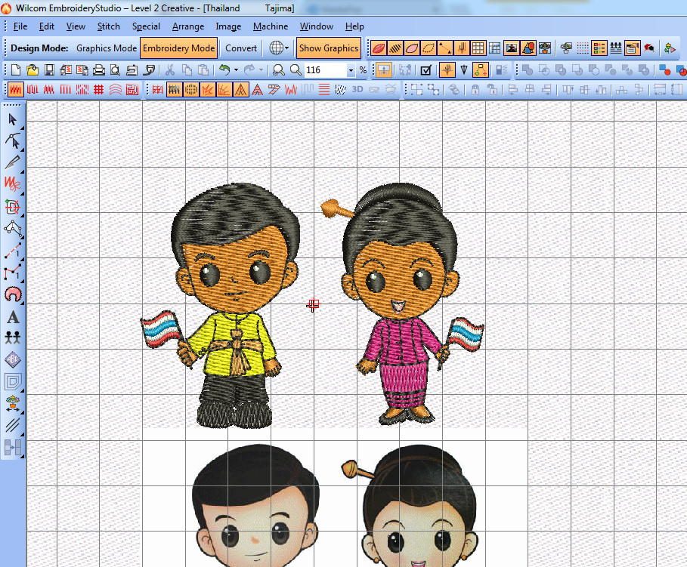The width and height of the screenshot is (687, 567).
Task: Select the Maze Fill stitch type
Action: coord(132,90)
